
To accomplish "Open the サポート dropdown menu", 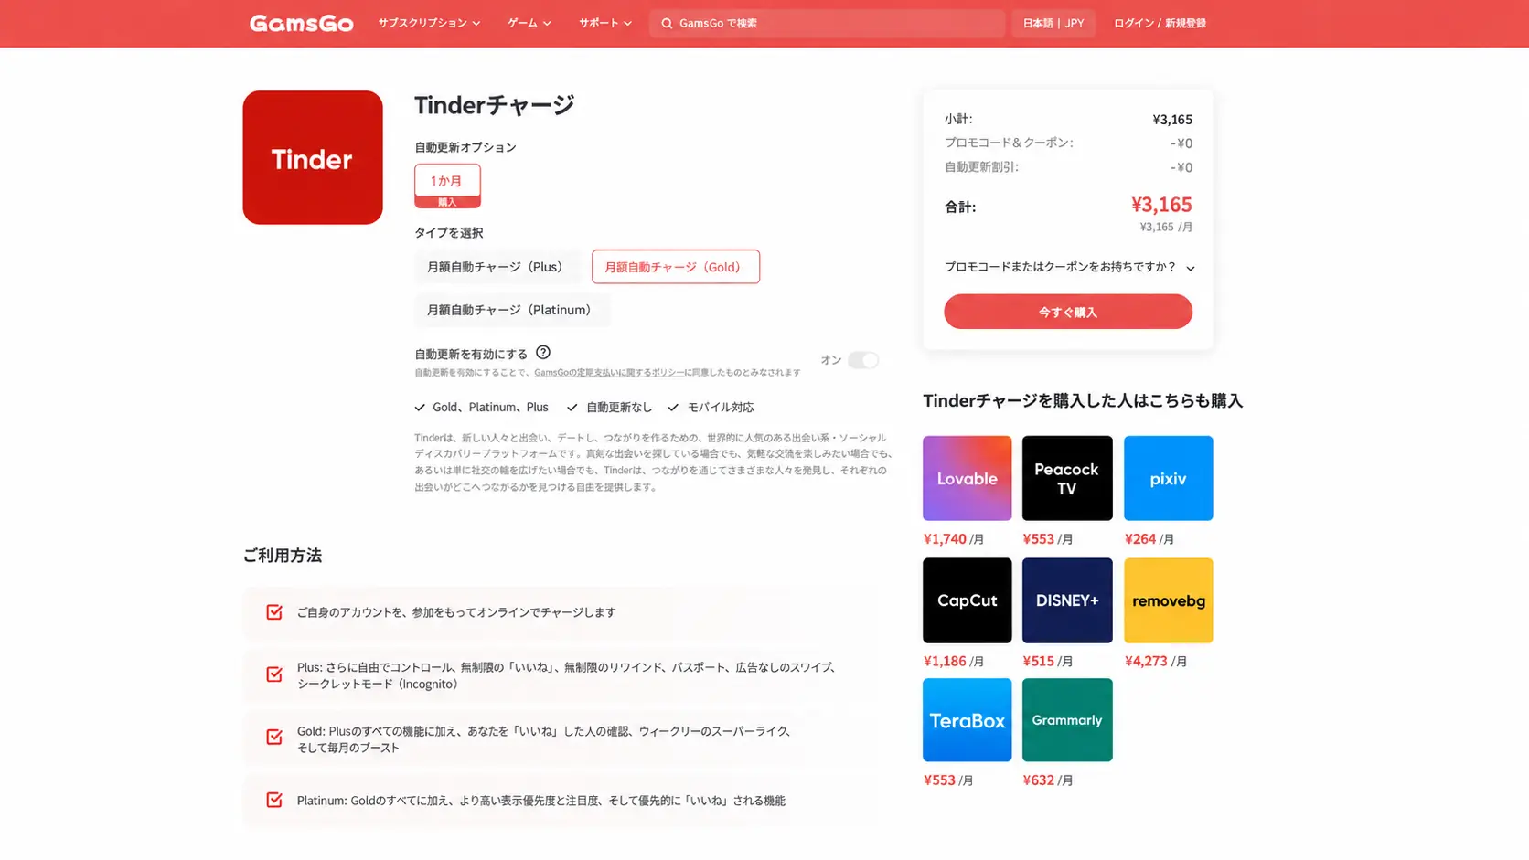I will (604, 23).
